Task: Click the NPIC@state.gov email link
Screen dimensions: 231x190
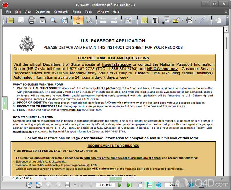Action: [162, 69]
